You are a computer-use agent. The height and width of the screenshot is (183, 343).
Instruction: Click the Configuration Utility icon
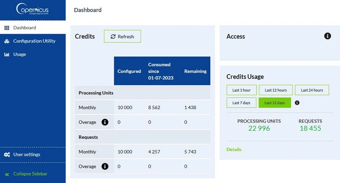[x=7, y=41]
